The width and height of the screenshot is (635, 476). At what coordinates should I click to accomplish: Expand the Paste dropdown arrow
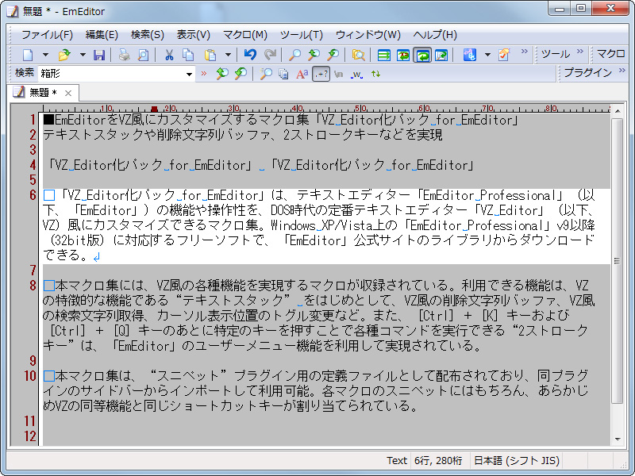click(x=228, y=55)
